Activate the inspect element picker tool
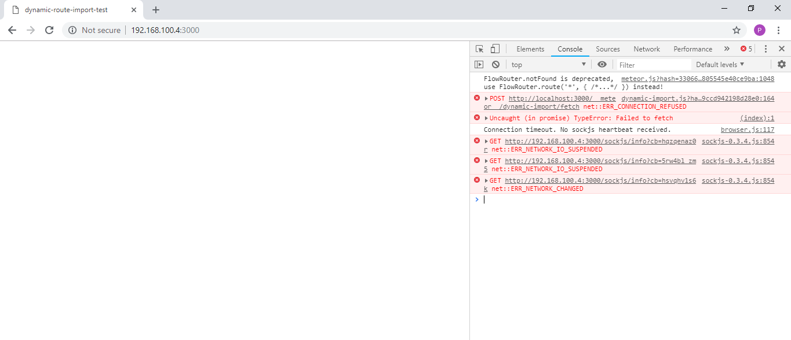The height and width of the screenshot is (340, 791). pyautogui.click(x=479, y=49)
